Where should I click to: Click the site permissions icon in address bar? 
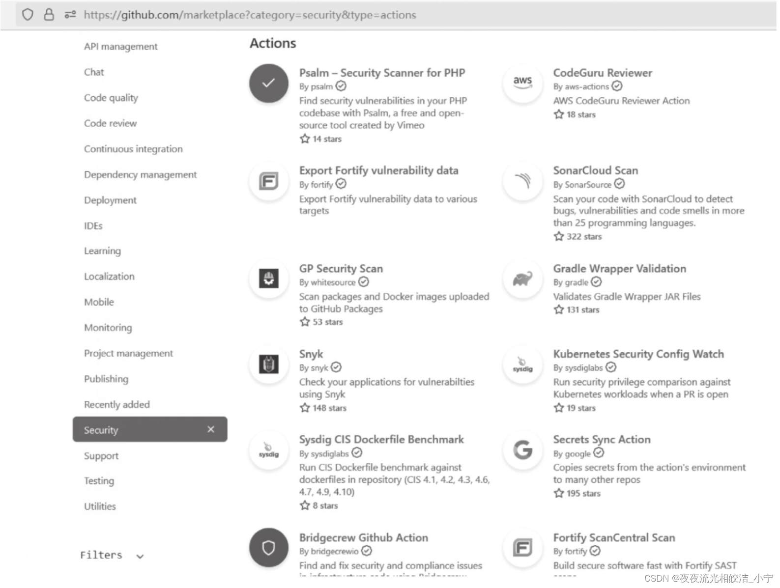click(70, 15)
